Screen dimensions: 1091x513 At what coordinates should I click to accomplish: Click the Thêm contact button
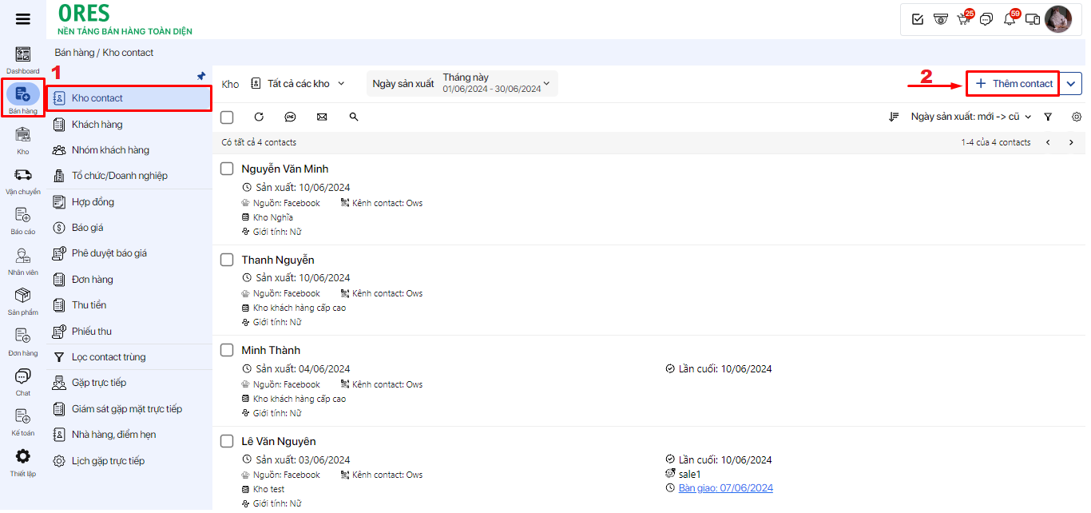click(1014, 83)
